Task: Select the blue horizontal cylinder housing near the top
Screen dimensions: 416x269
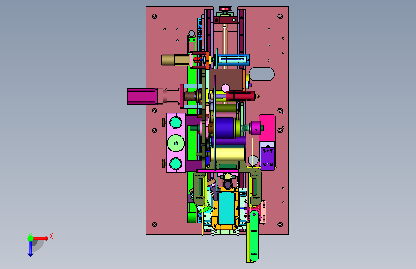Action: coord(233,60)
